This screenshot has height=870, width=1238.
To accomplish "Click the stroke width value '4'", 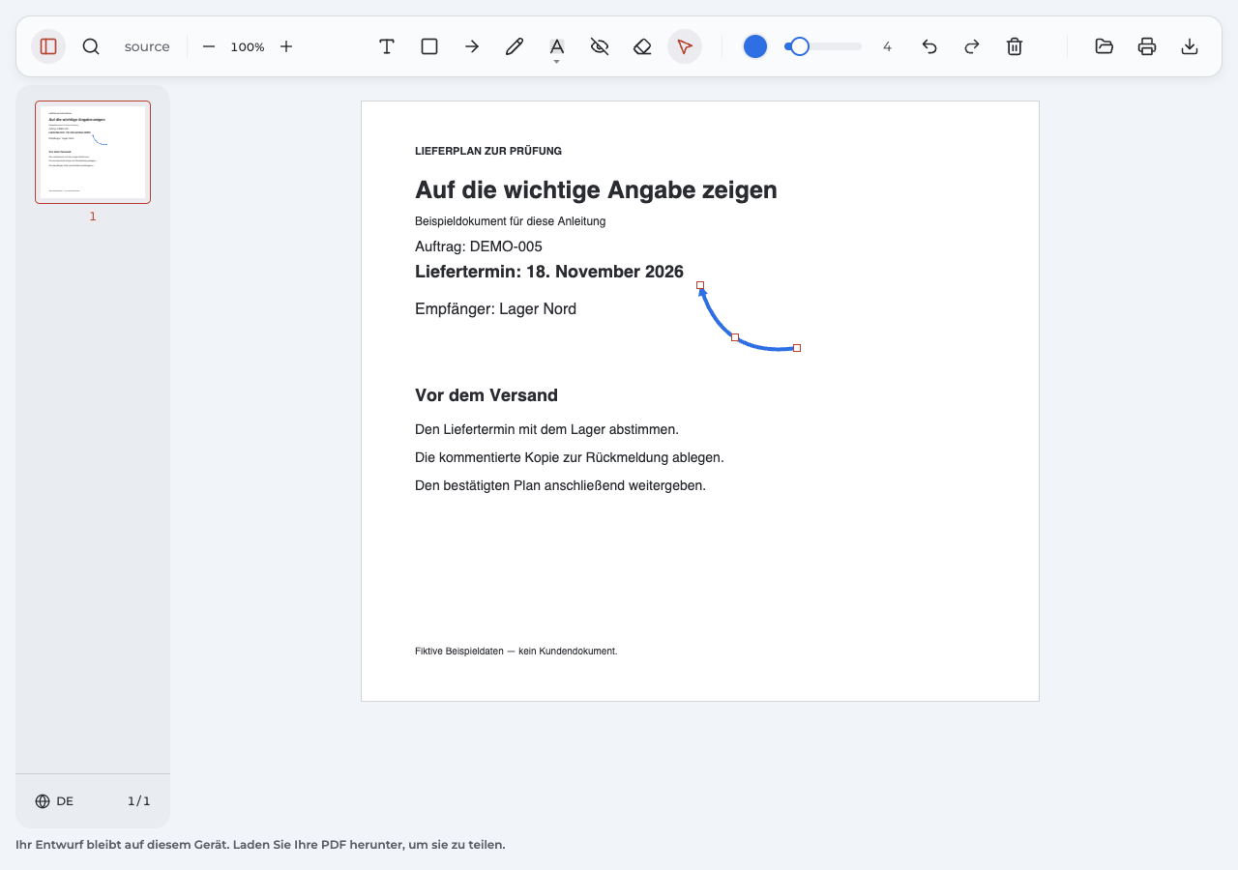I will point(887,46).
